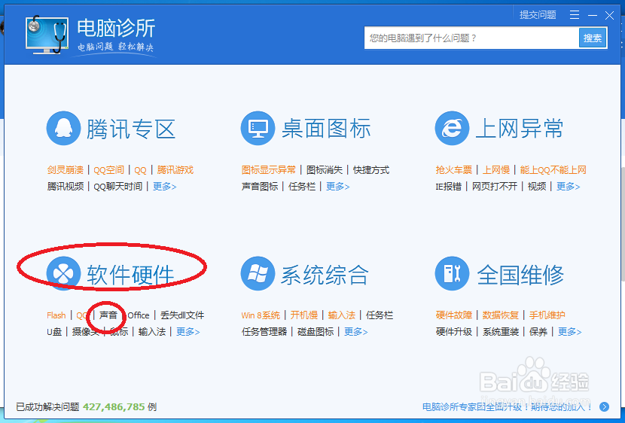Open the 硬件升级 link
This screenshot has width=625, height=423.
454,332
